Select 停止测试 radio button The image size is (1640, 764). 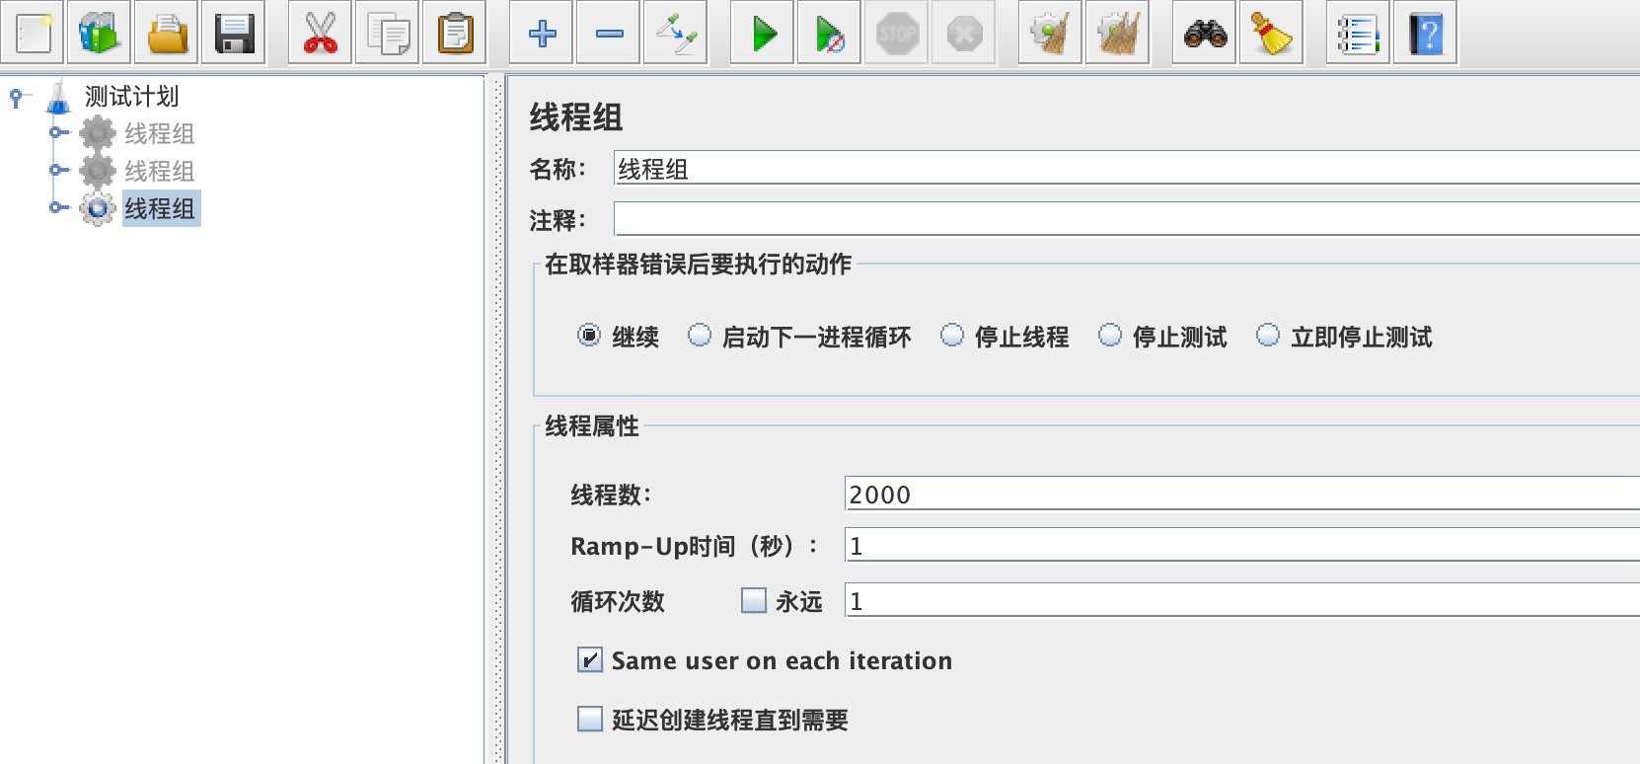click(1110, 336)
